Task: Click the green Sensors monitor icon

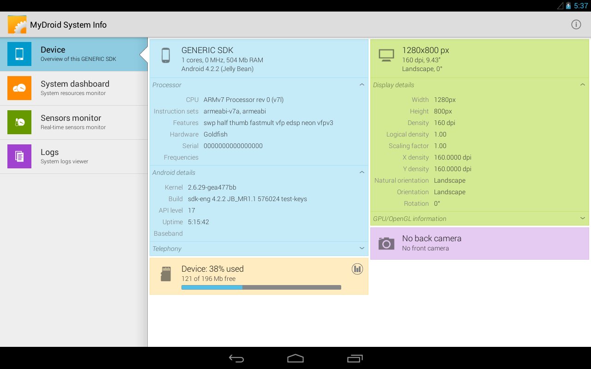Action: pyautogui.click(x=19, y=122)
